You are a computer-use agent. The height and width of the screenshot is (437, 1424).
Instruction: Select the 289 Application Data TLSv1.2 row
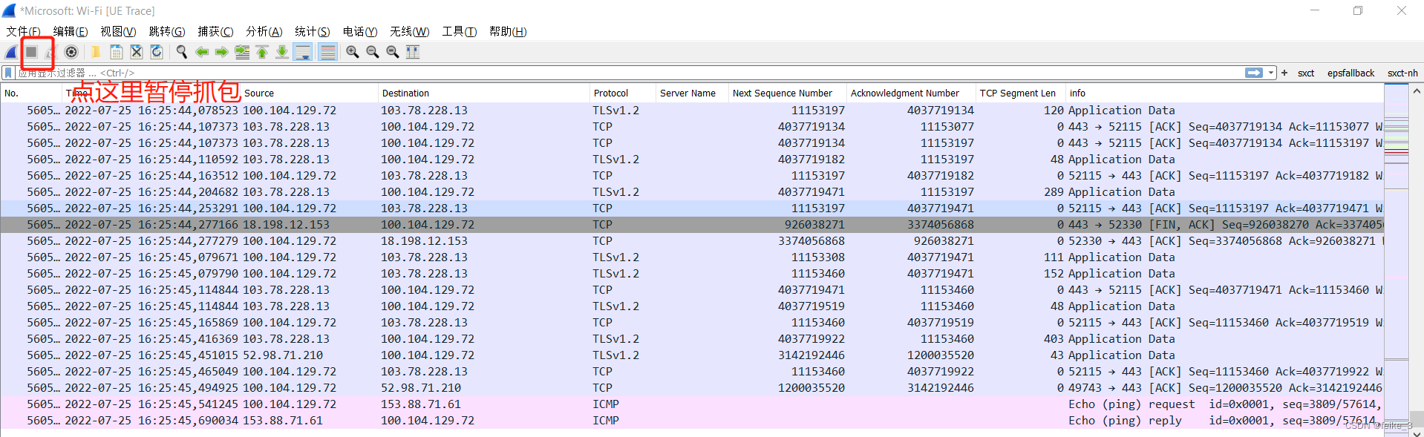coord(692,191)
